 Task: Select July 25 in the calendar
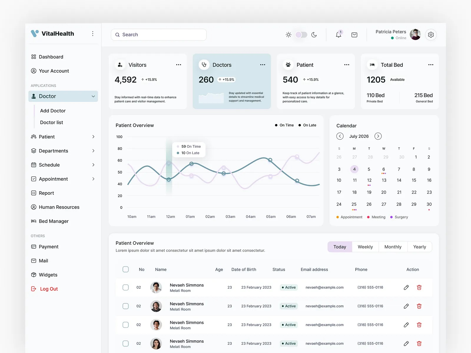pyautogui.click(x=354, y=204)
